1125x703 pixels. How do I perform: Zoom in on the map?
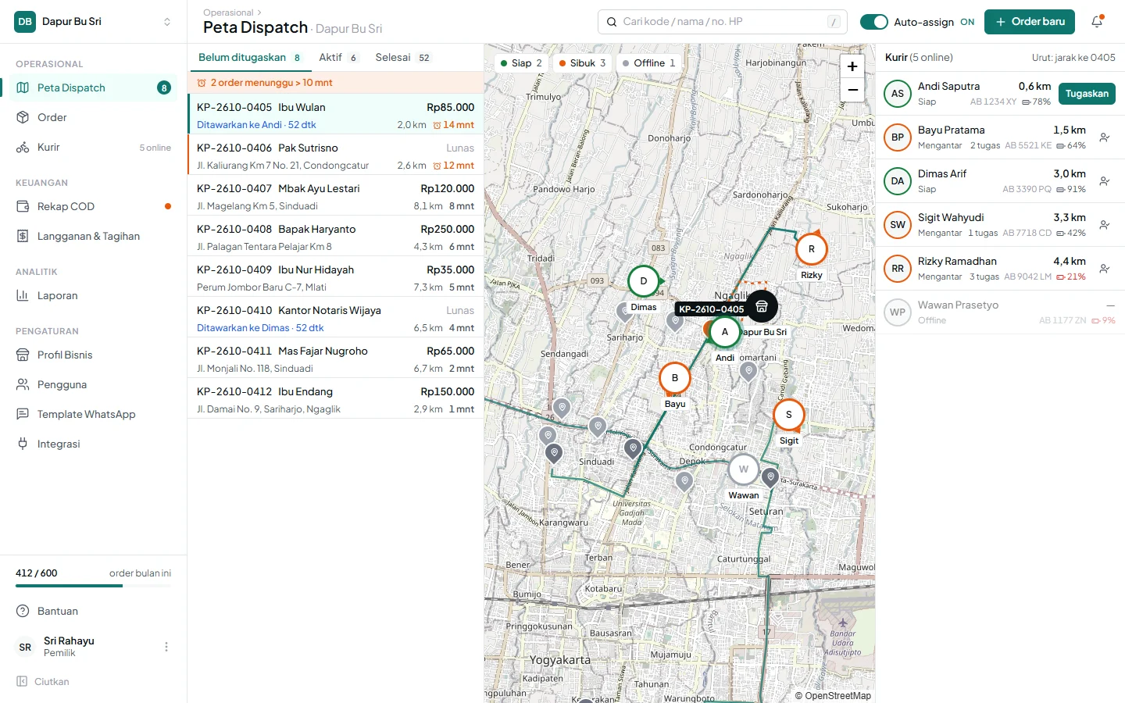(852, 66)
